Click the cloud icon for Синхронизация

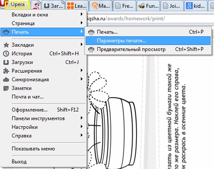point(6,80)
